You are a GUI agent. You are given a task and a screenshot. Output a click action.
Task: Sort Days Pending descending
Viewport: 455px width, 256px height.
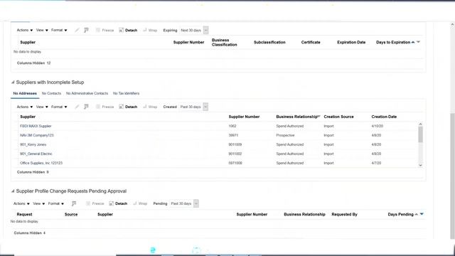tap(422, 214)
